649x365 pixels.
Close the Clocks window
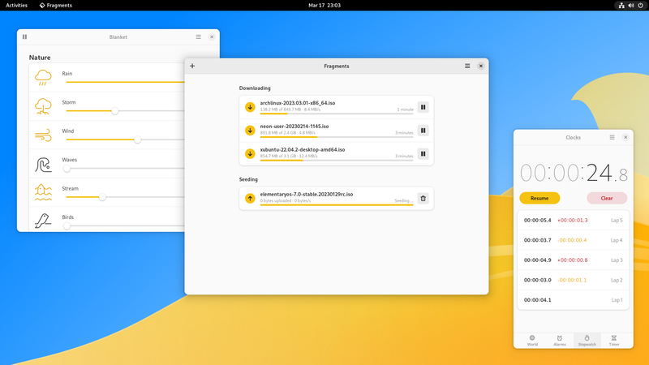625,137
